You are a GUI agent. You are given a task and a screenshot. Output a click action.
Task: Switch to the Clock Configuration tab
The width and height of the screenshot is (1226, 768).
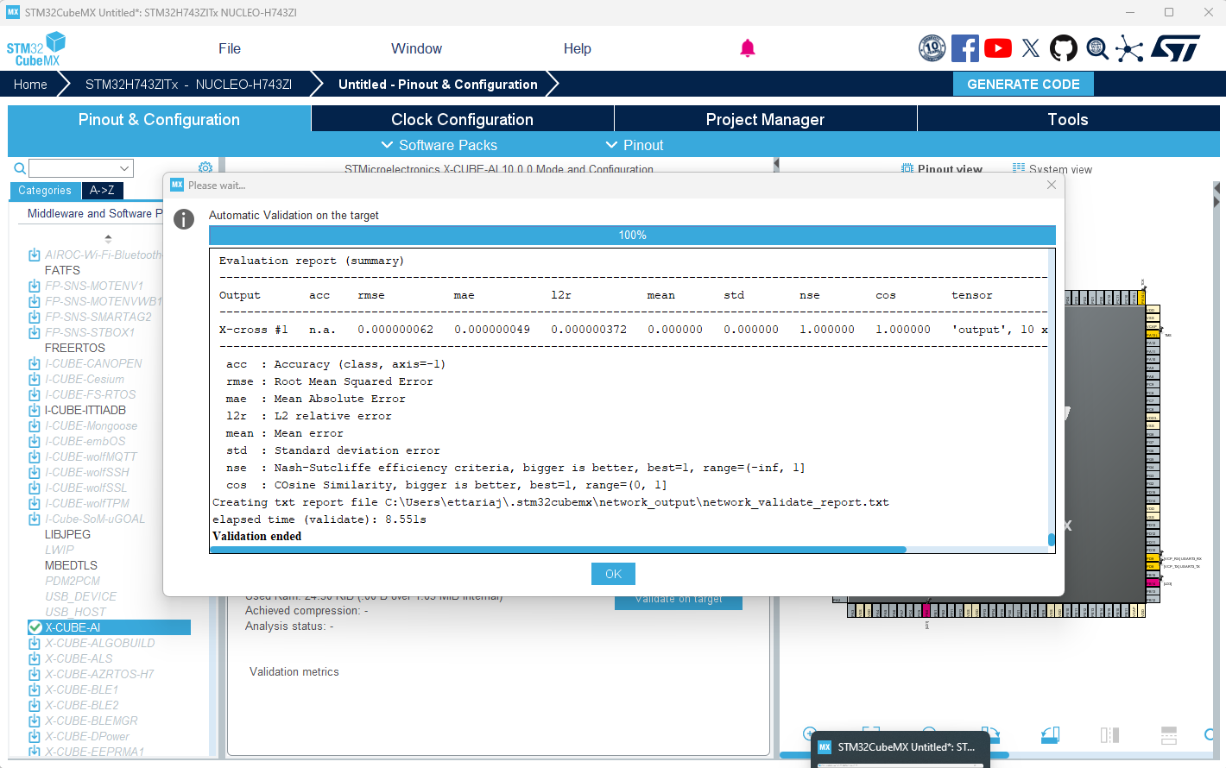coord(463,118)
